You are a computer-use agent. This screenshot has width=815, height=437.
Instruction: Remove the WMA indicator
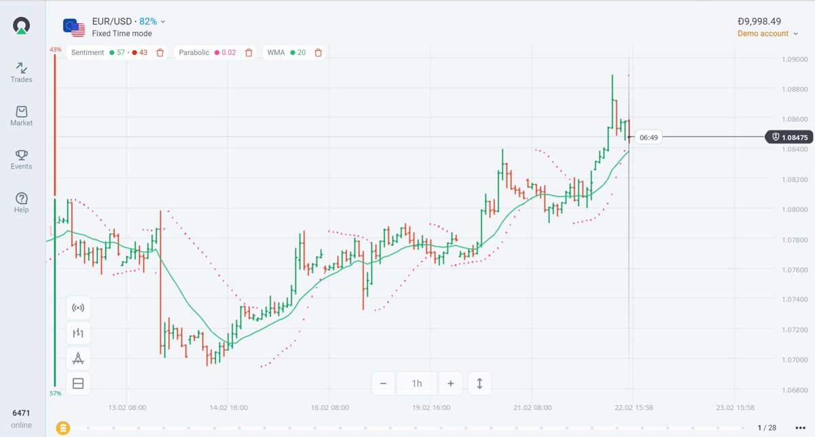pos(318,52)
